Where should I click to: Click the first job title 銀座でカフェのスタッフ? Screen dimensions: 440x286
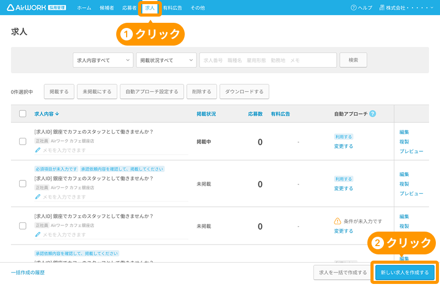(94, 132)
